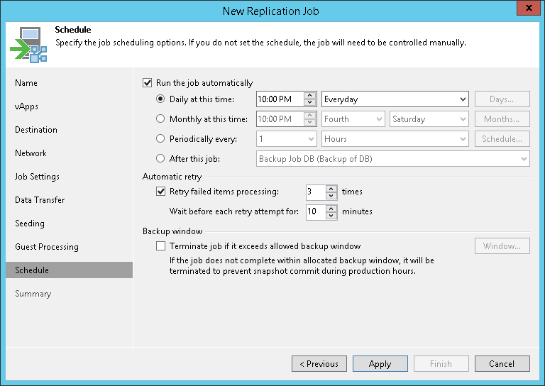
Task: Increase retry times count
Action: pyautogui.click(x=331, y=188)
